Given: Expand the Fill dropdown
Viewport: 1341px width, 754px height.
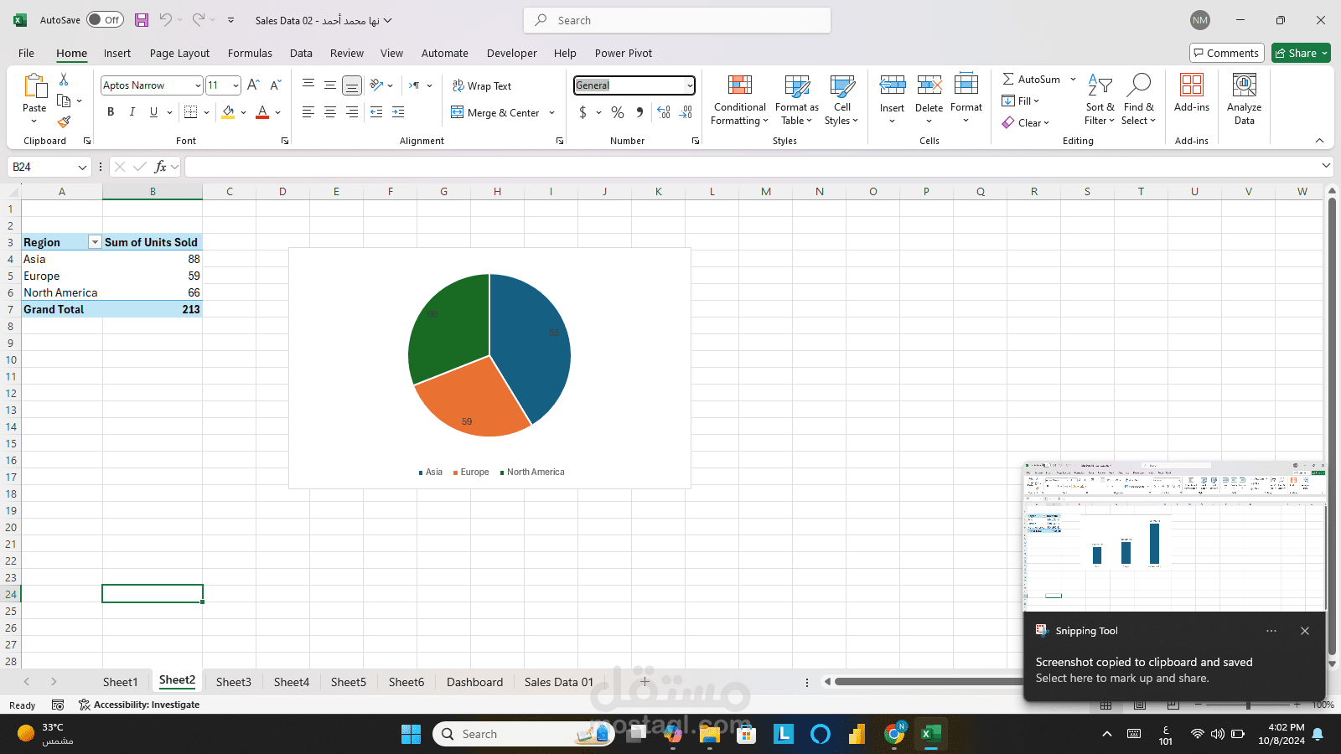Looking at the screenshot, I should pos(1037,101).
